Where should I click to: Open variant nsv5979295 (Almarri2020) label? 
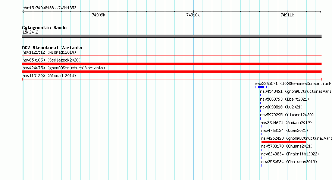[x=287, y=115]
